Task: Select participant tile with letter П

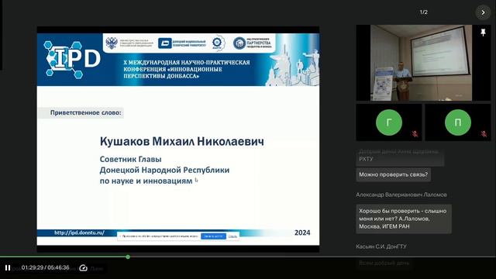Action: [458, 122]
